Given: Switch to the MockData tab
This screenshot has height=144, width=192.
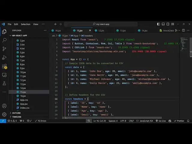Looking at the screenshot, I should (167, 31).
